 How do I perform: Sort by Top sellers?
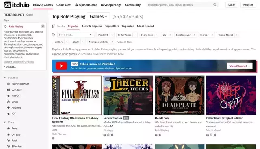112,26
